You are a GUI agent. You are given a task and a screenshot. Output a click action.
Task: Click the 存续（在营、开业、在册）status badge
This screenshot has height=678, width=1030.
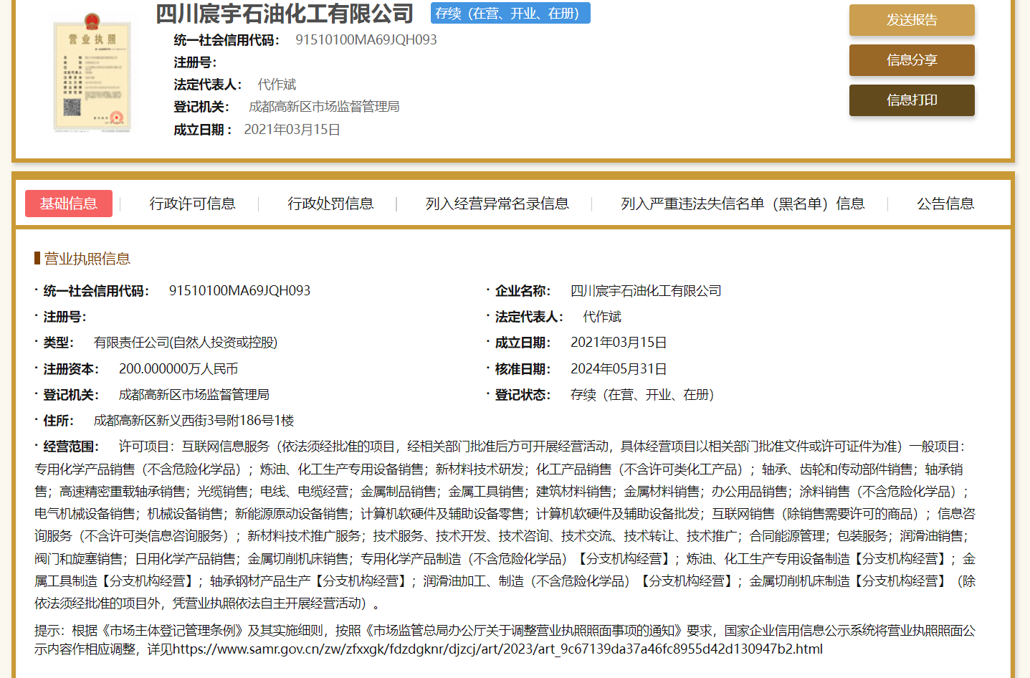[x=510, y=13]
